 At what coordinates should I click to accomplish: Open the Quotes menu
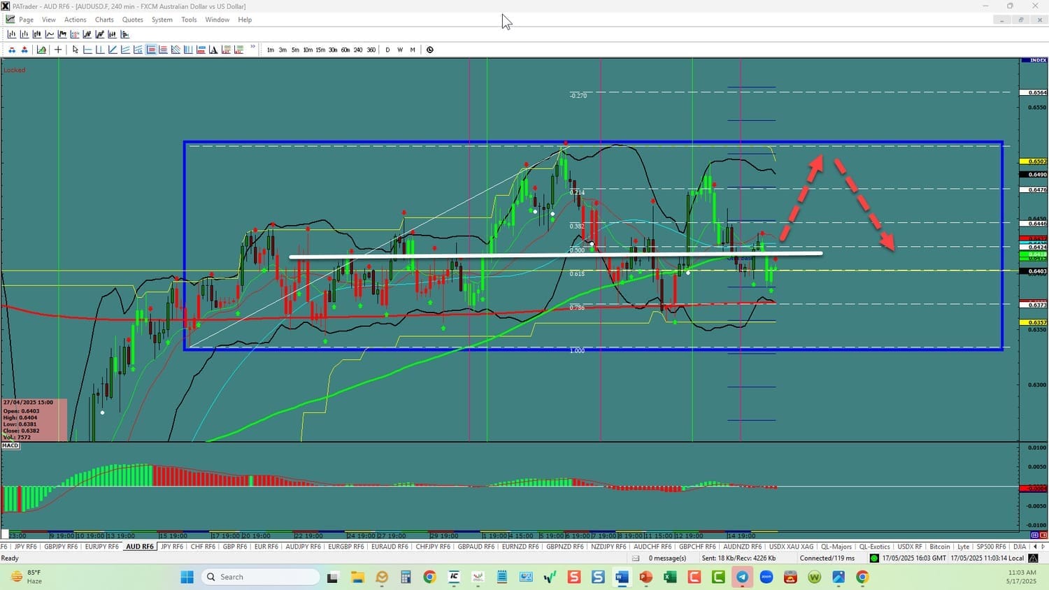coord(132,20)
